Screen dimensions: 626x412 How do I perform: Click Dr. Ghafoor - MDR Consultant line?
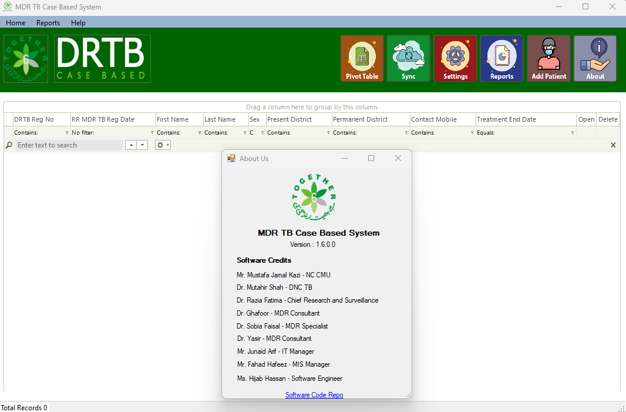pyautogui.click(x=278, y=313)
